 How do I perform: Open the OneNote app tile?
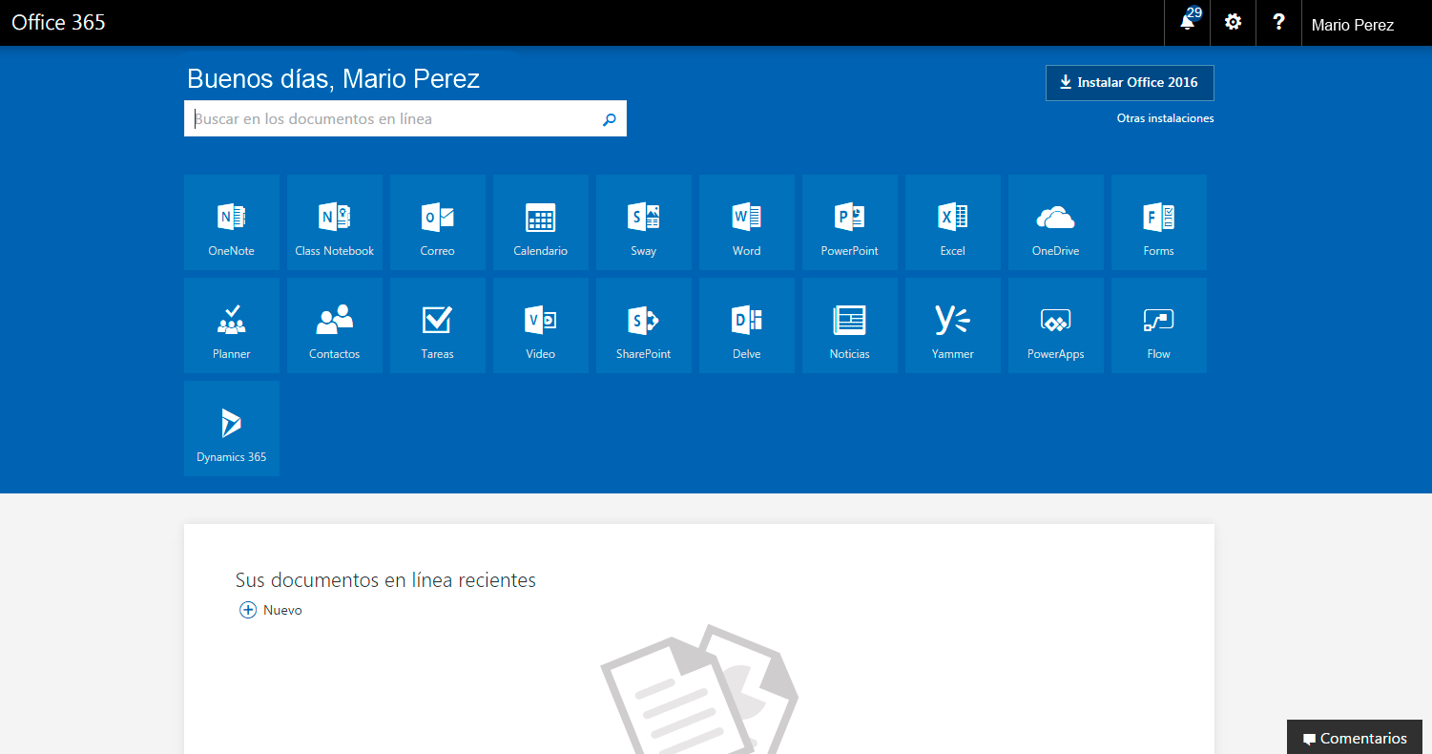pos(232,222)
